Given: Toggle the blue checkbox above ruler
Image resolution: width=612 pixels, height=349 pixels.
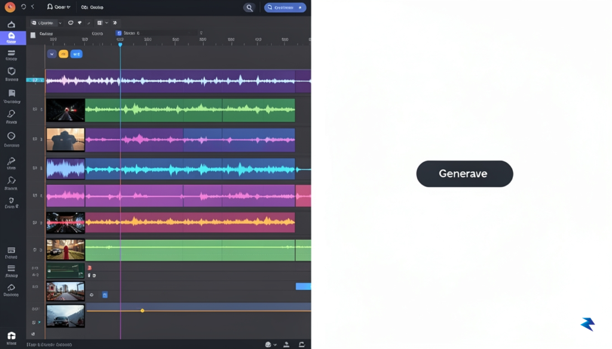Looking at the screenshot, I should point(119,33).
